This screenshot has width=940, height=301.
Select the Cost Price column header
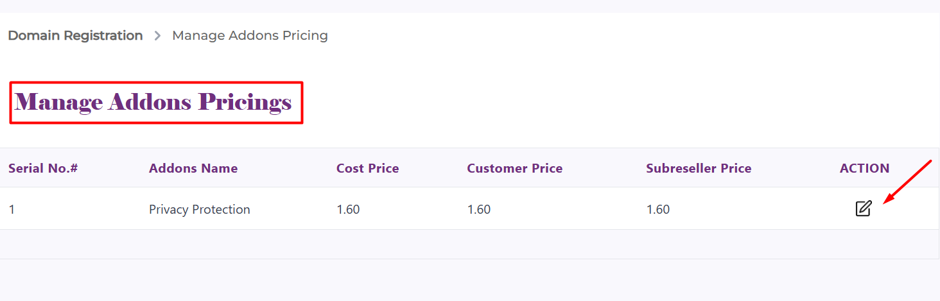[x=367, y=169]
